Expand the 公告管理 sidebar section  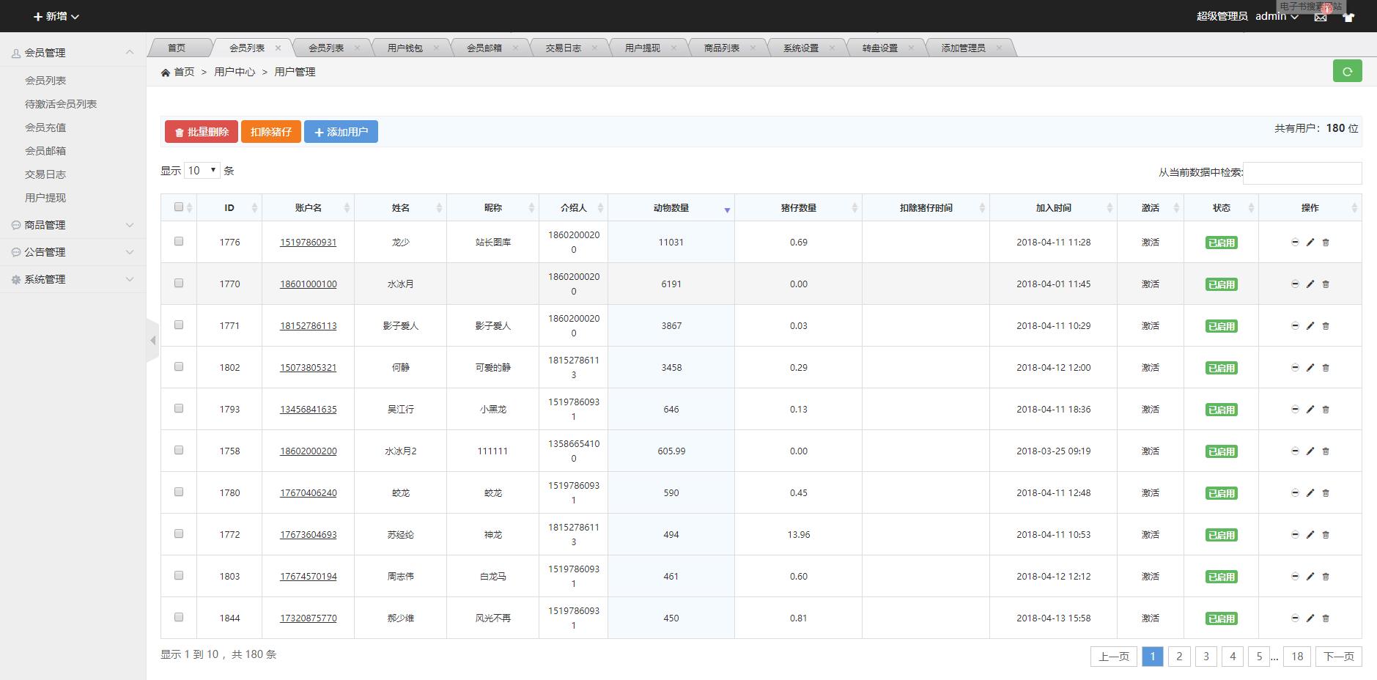73,252
